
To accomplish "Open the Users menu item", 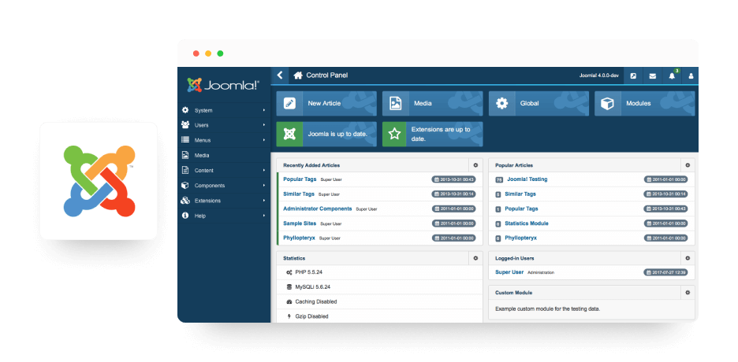I will point(224,125).
